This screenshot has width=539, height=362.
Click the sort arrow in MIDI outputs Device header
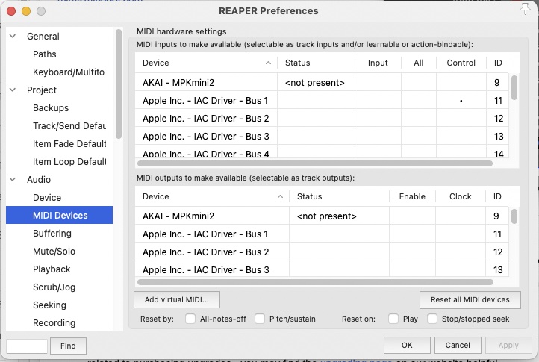click(x=280, y=197)
